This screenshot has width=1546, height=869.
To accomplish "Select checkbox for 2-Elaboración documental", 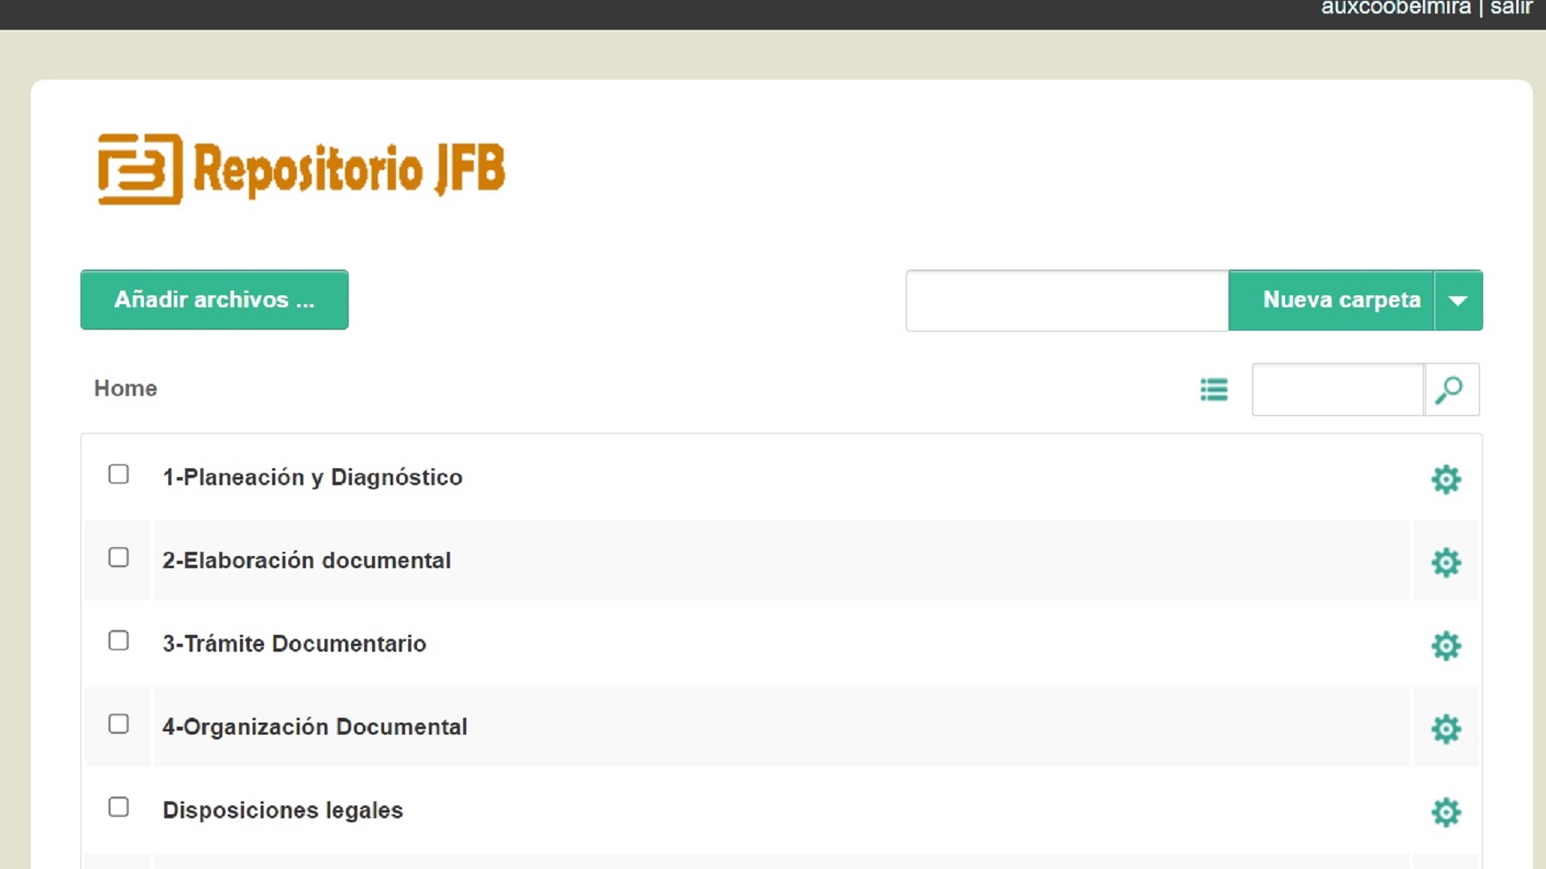I will click(x=118, y=558).
